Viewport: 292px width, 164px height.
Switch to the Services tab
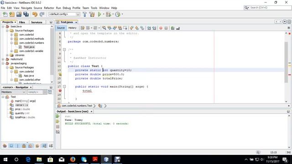[x=36, y=22]
